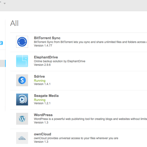
Task: Select the text Version 1.2.1
Action: pos(42,103)
